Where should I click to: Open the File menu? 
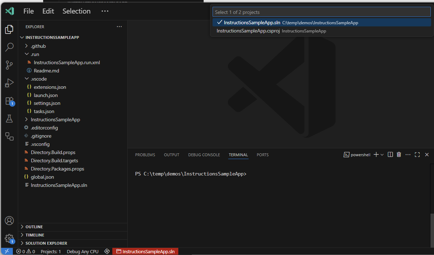[29, 11]
